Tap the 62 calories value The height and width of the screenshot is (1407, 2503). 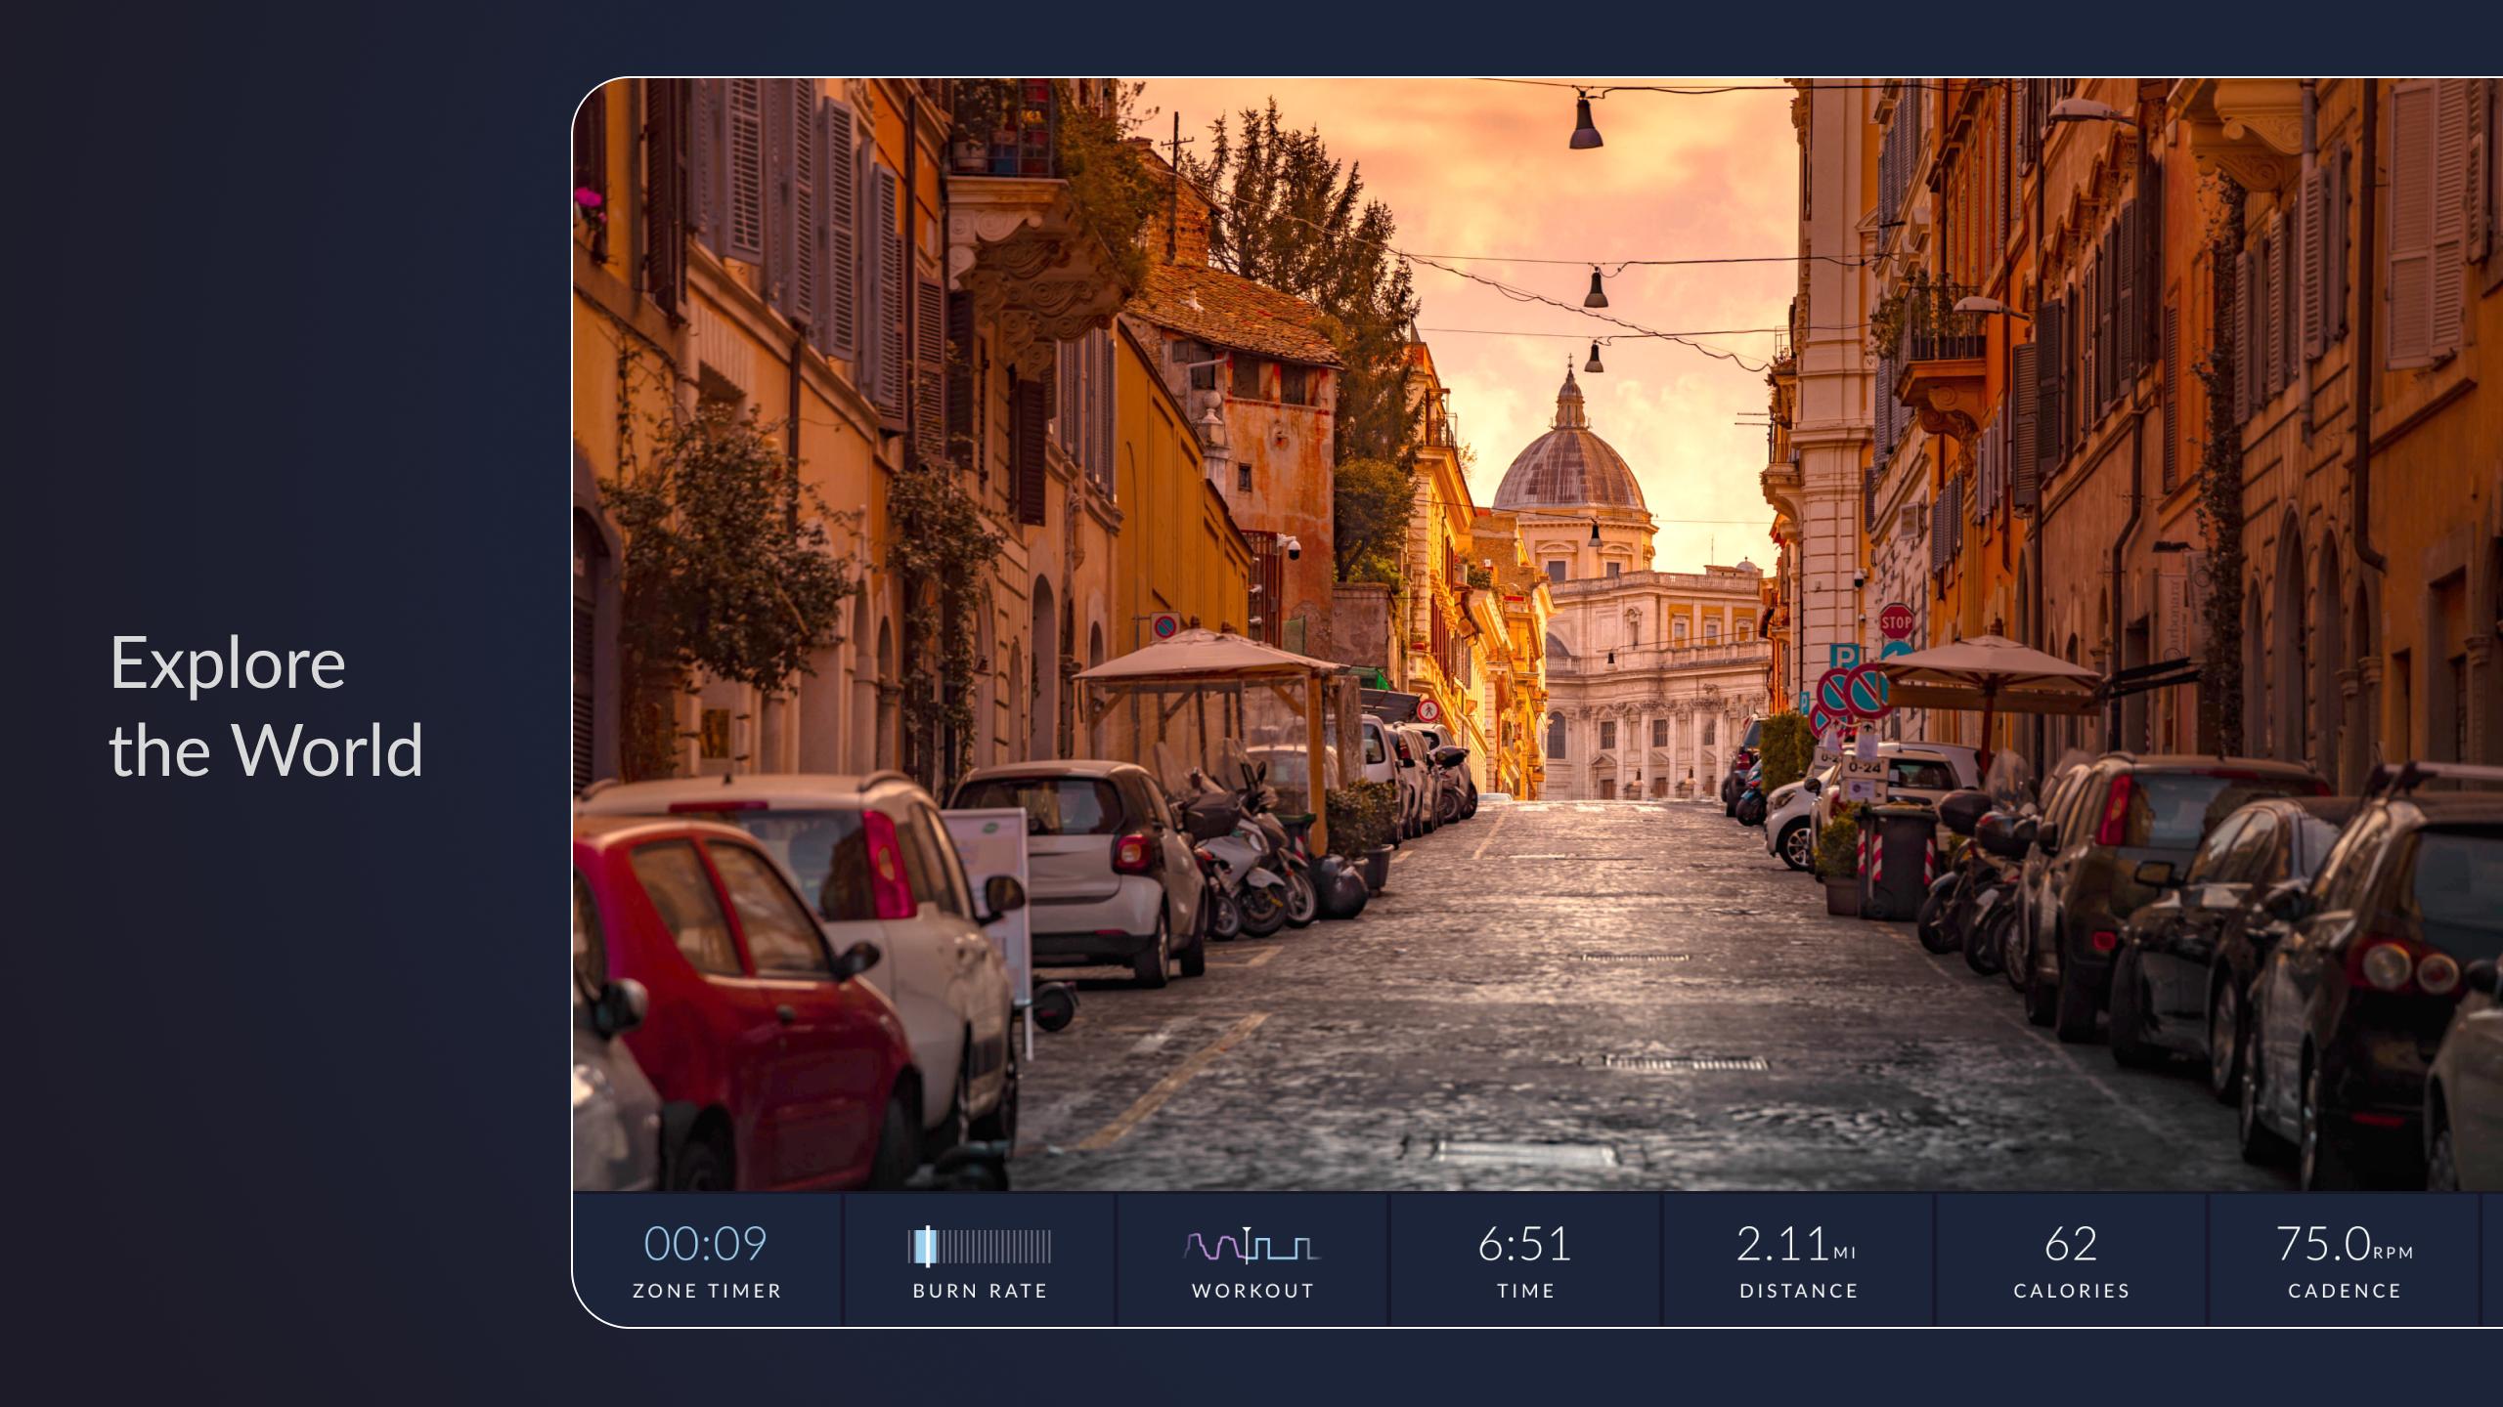pos(2071,1244)
